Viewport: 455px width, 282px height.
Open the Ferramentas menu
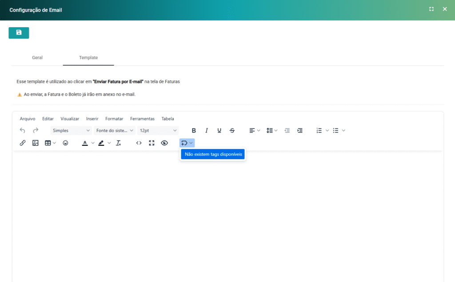(142, 119)
